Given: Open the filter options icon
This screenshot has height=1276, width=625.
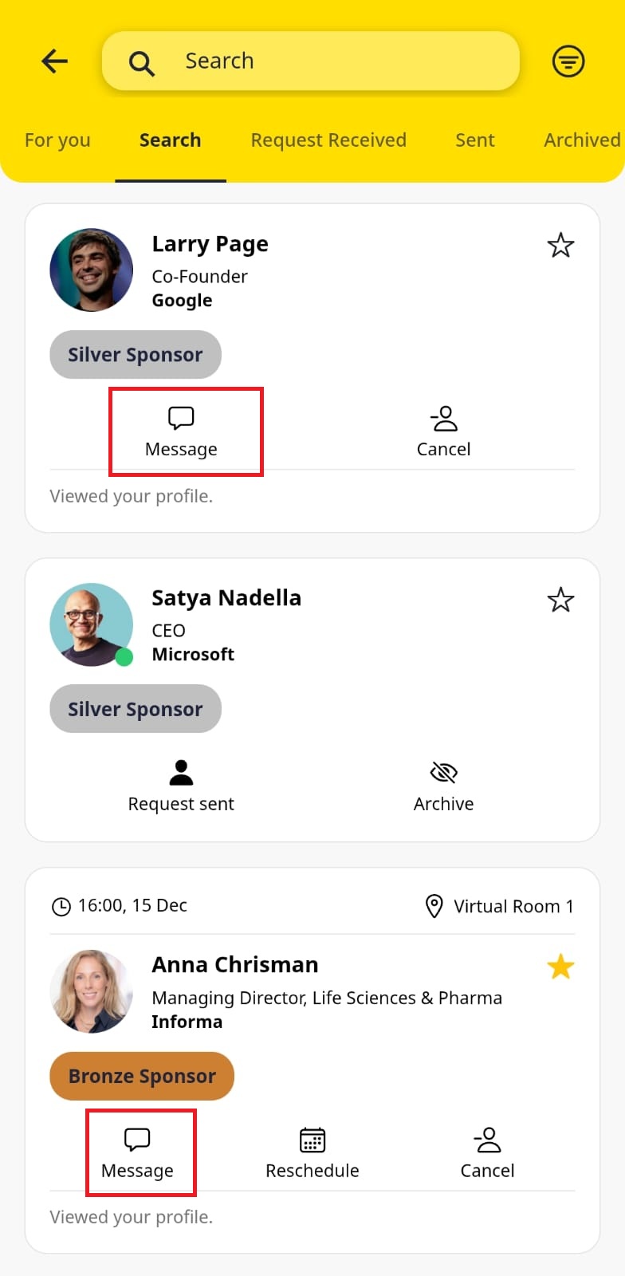Looking at the screenshot, I should pyautogui.click(x=568, y=61).
